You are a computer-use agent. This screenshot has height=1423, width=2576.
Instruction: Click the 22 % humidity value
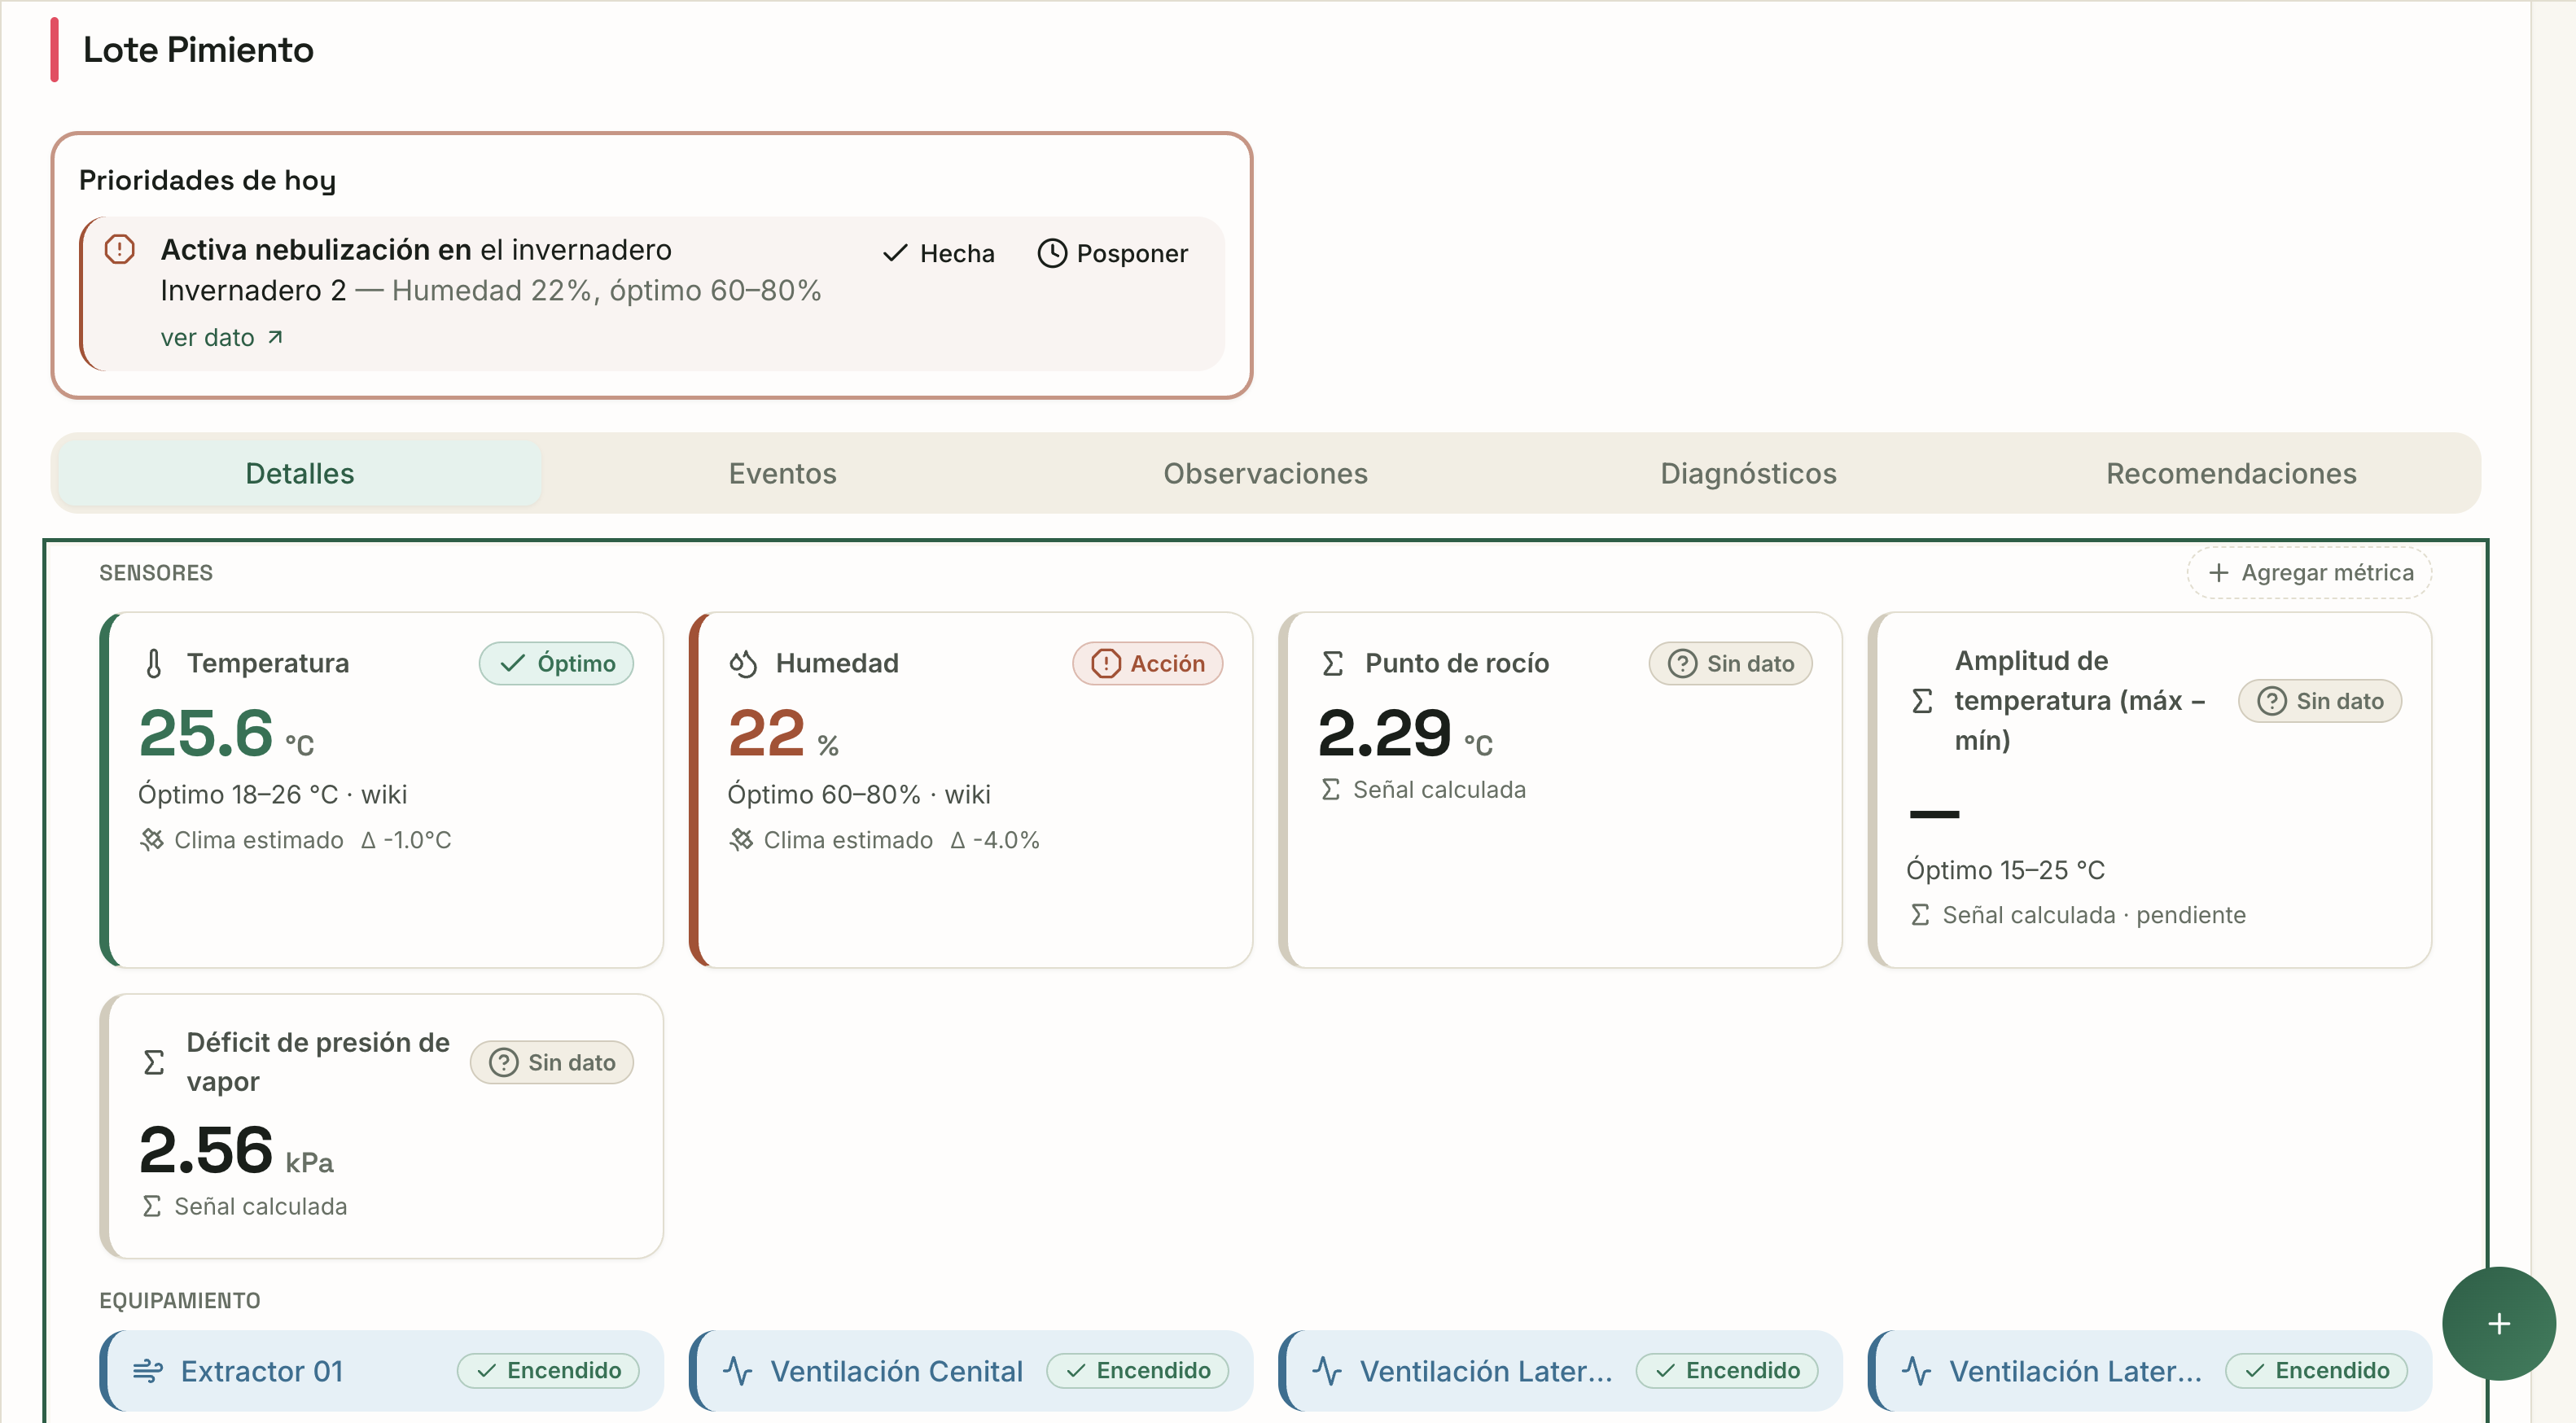pyautogui.click(x=783, y=734)
